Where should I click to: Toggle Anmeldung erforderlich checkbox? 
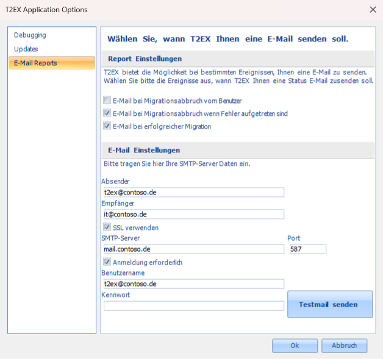(107, 262)
